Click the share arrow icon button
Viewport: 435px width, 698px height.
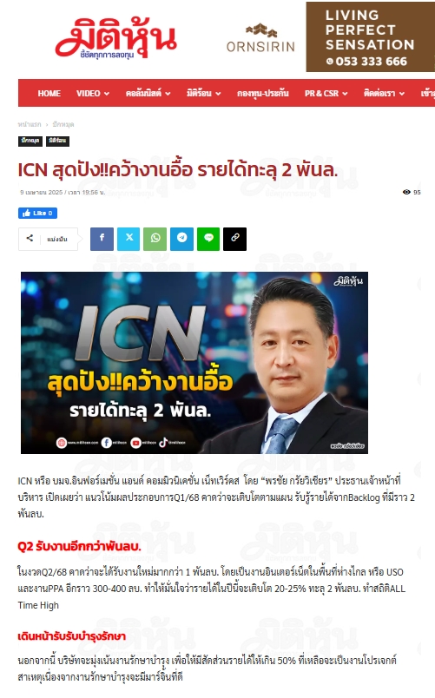coord(30,239)
